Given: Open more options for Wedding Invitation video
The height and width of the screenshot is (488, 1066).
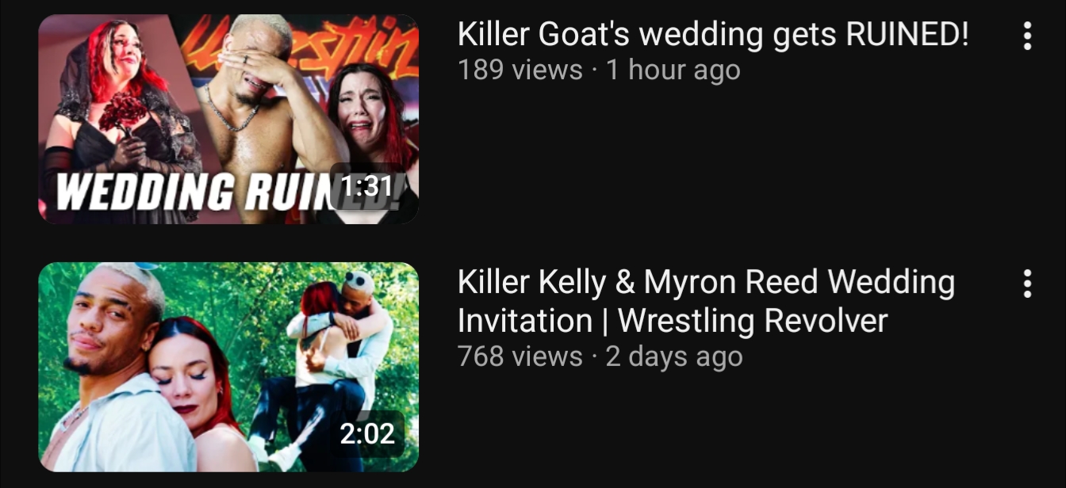Looking at the screenshot, I should coord(1027,284).
